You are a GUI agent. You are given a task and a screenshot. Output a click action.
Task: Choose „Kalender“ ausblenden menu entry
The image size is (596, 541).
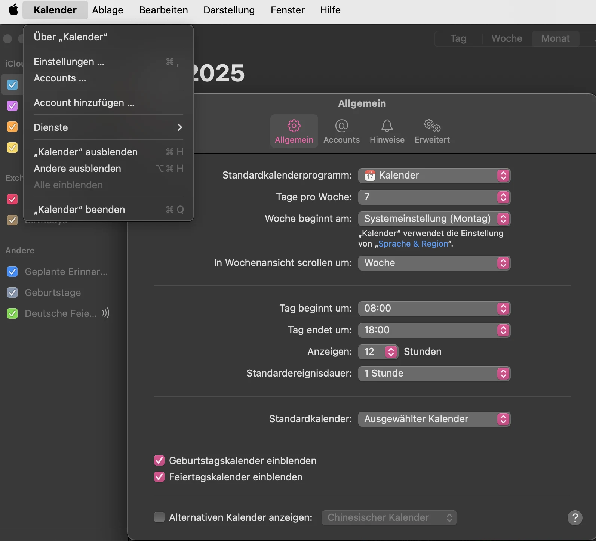coord(108,152)
